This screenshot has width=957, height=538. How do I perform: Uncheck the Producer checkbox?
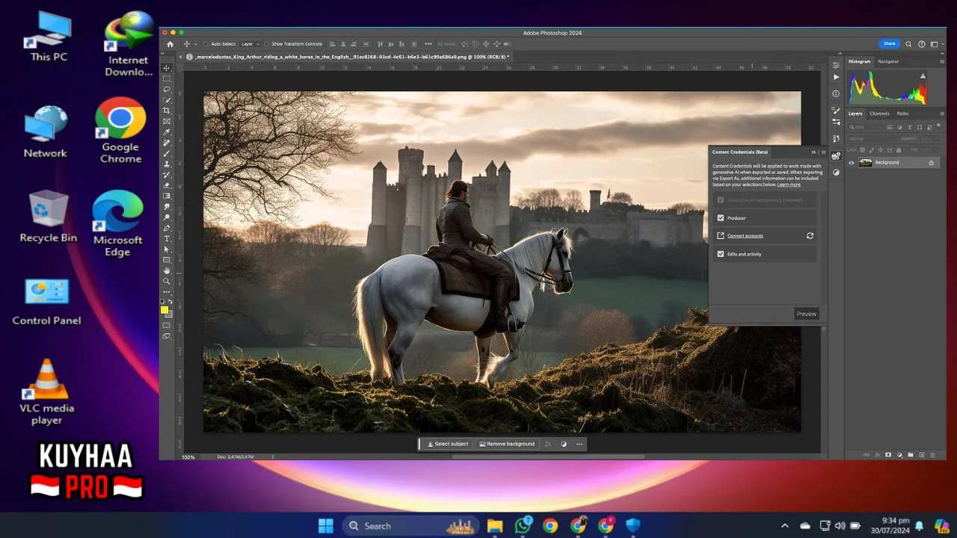click(721, 218)
